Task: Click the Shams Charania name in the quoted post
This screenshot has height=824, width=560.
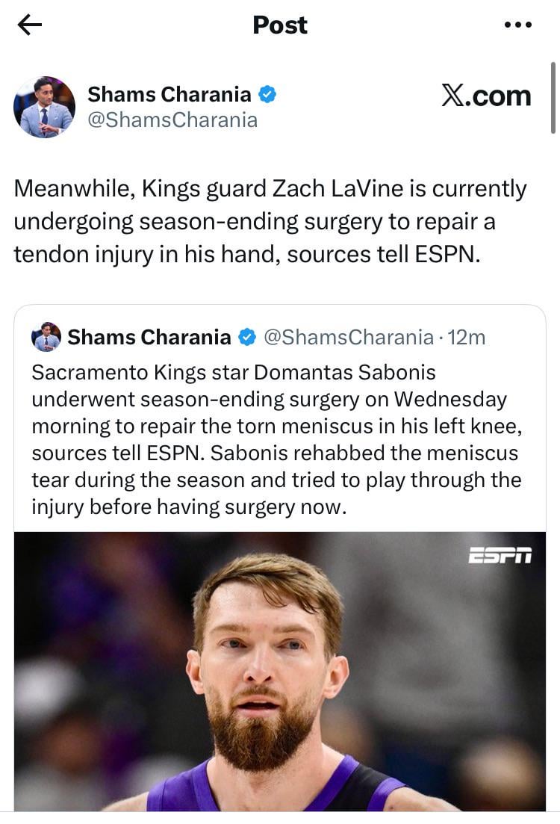Action: (x=149, y=338)
